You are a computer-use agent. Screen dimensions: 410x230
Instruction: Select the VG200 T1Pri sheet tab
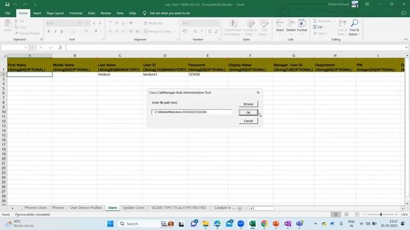(x=179, y=208)
